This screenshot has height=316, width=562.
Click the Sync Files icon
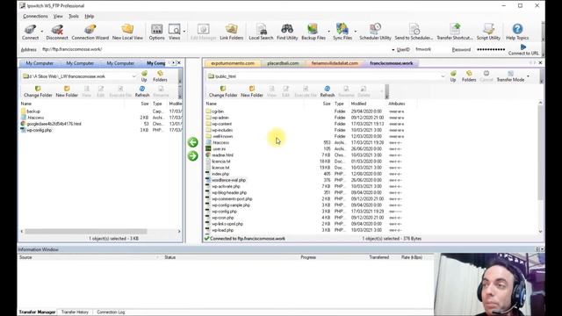[342, 32]
